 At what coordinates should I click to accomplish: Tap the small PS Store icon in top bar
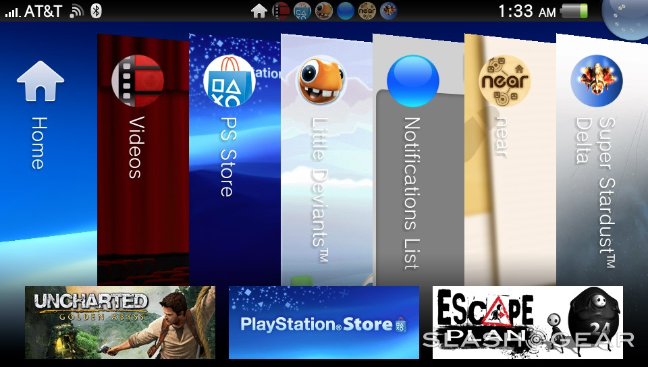[302, 11]
